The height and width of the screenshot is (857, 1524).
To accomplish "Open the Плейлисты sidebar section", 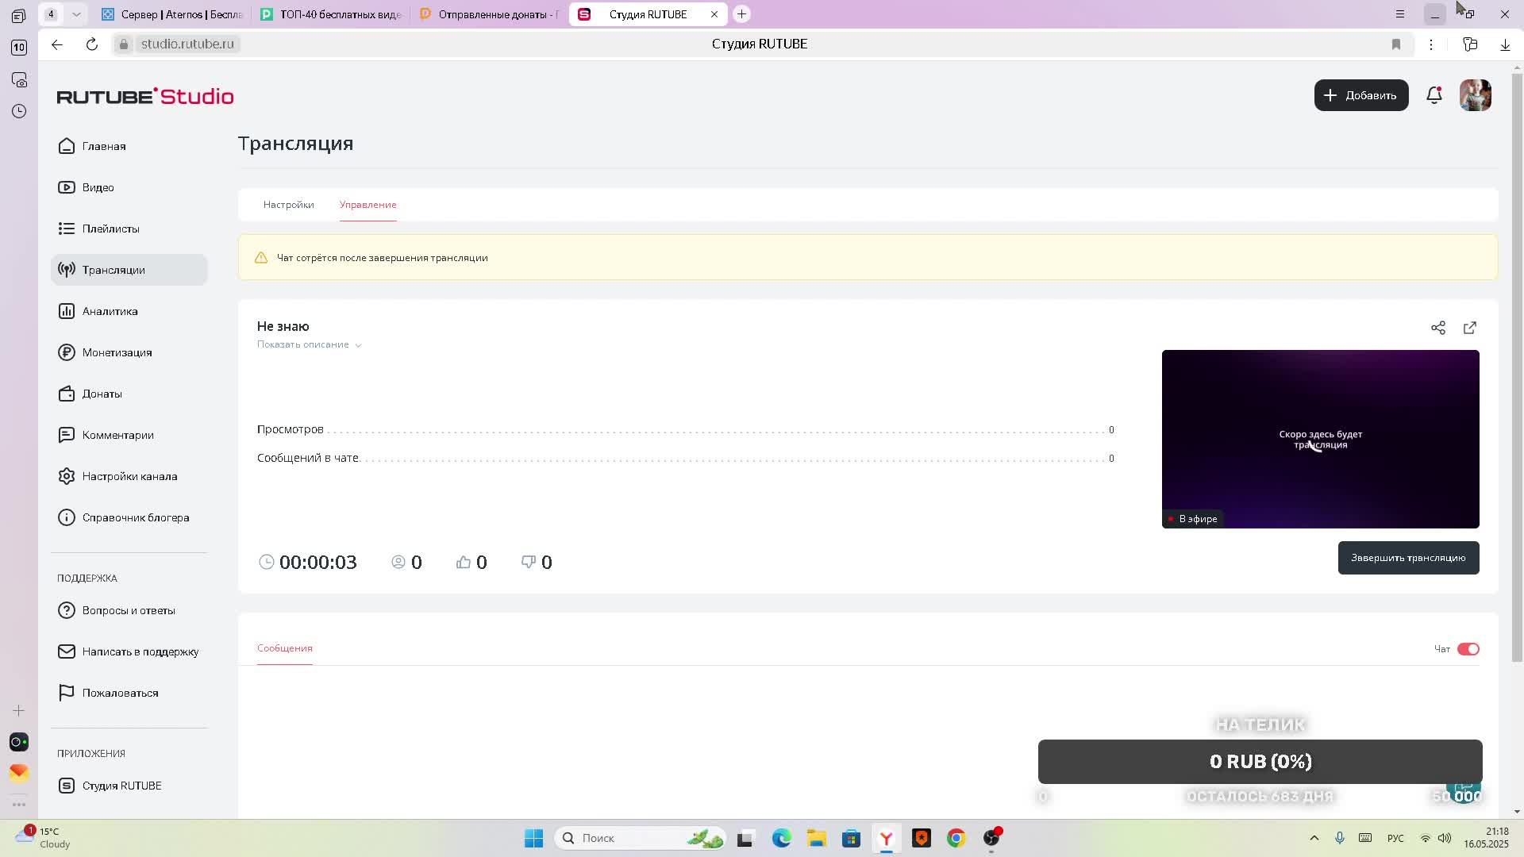I will click(x=129, y=229).
